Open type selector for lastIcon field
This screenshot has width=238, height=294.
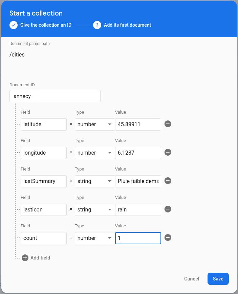[x=94, y=210]
